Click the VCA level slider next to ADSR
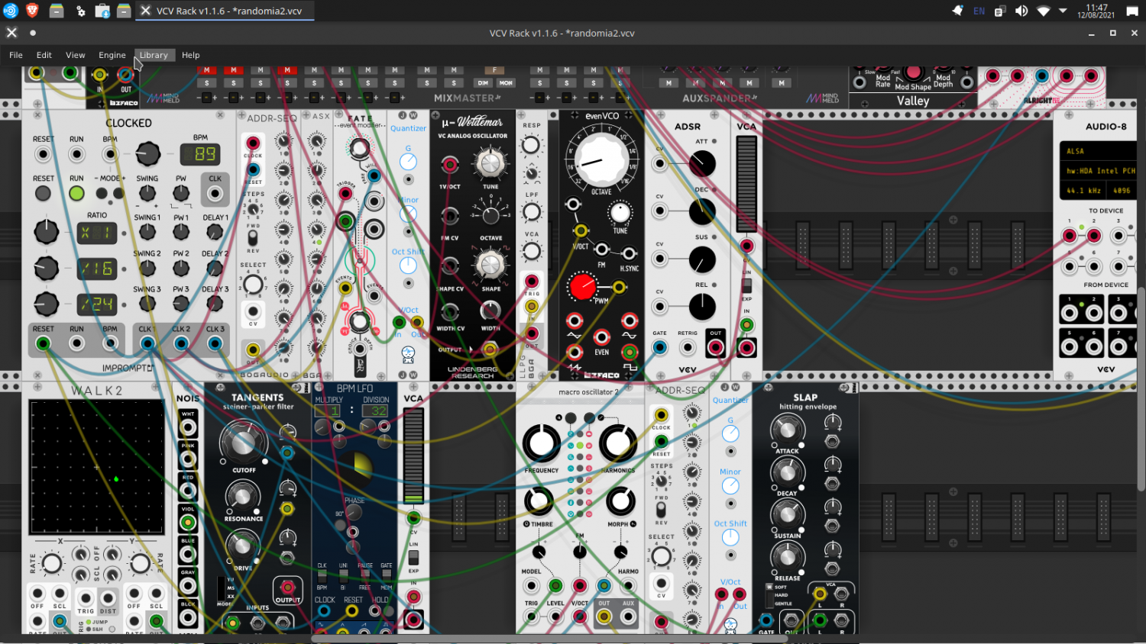Viewport: 1146px width, 644px height. click(x=746, y=184)
